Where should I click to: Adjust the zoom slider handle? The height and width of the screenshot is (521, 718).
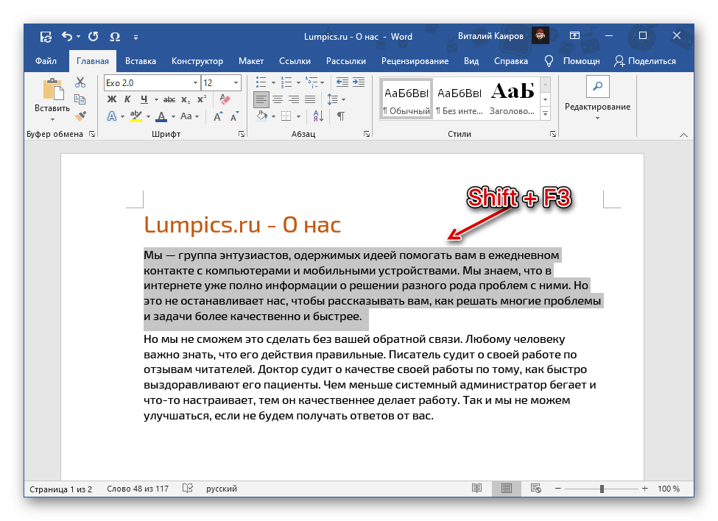tap(602, 489)
